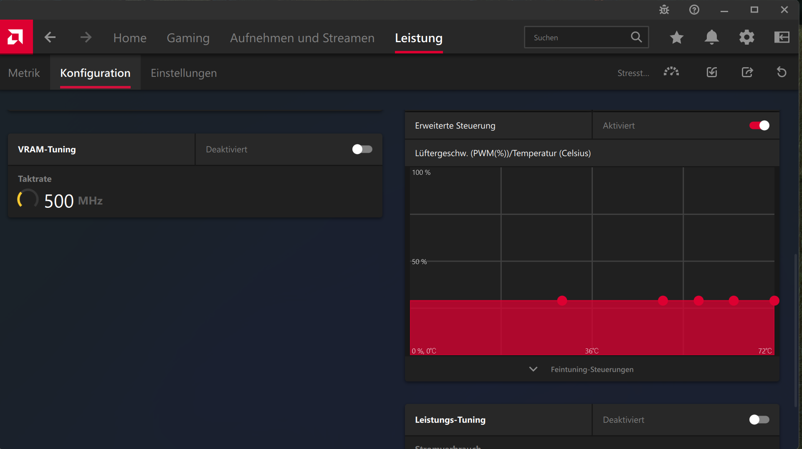Switch to the Metrik subtab

(24, 73)
